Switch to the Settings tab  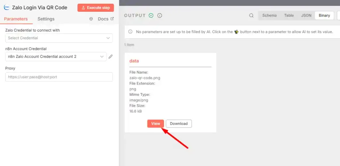[x=46, y=19]
